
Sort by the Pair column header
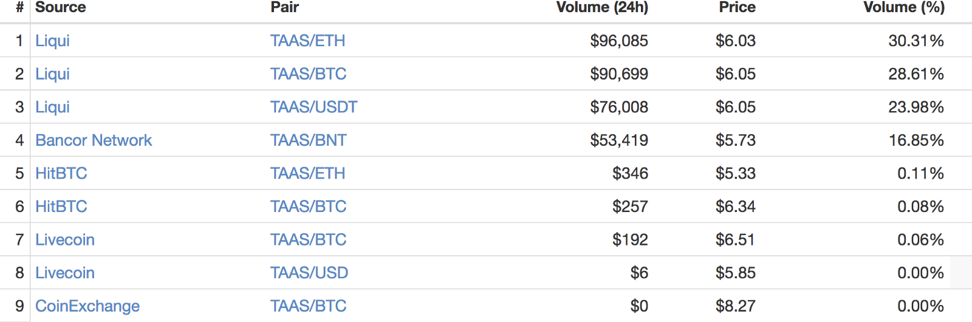coord(284,7)
